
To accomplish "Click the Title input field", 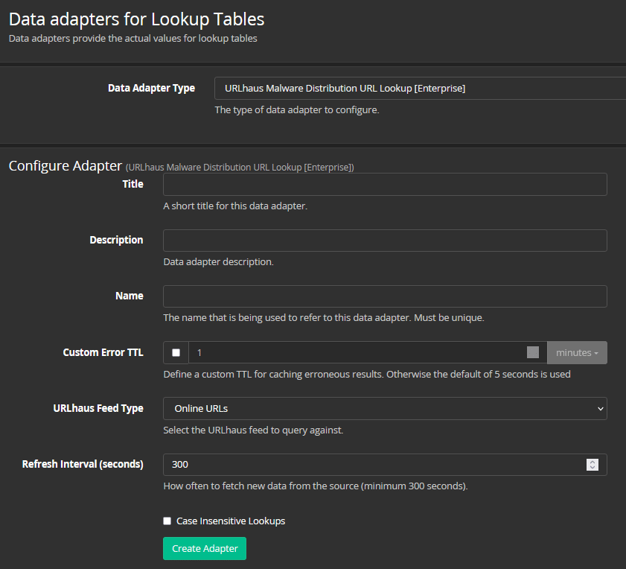I will click(385, 185).
